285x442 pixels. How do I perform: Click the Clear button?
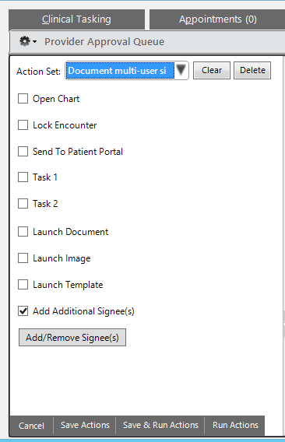[212, 70]
